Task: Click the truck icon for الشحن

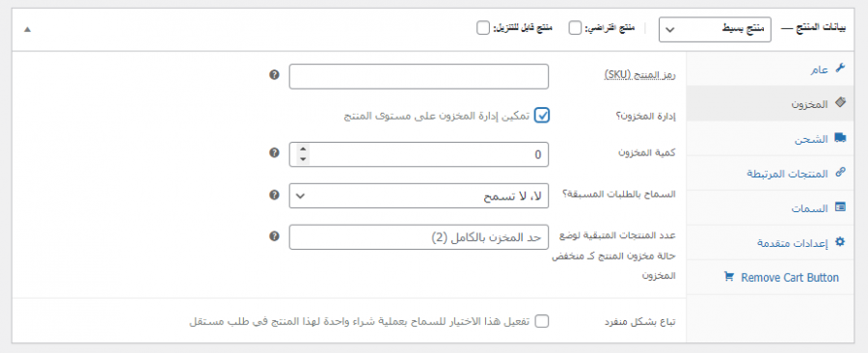Action: 840,138
